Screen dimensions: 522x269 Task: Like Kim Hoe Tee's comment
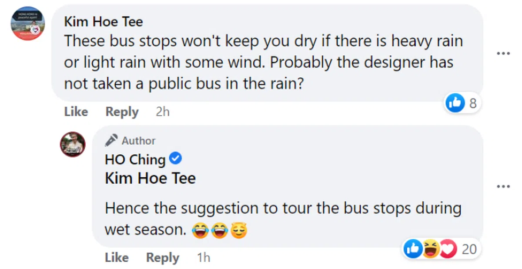[76, 112]
